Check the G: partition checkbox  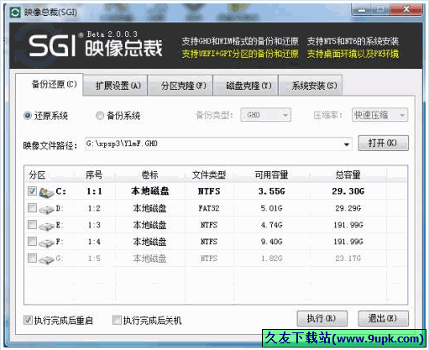point(32,258)
